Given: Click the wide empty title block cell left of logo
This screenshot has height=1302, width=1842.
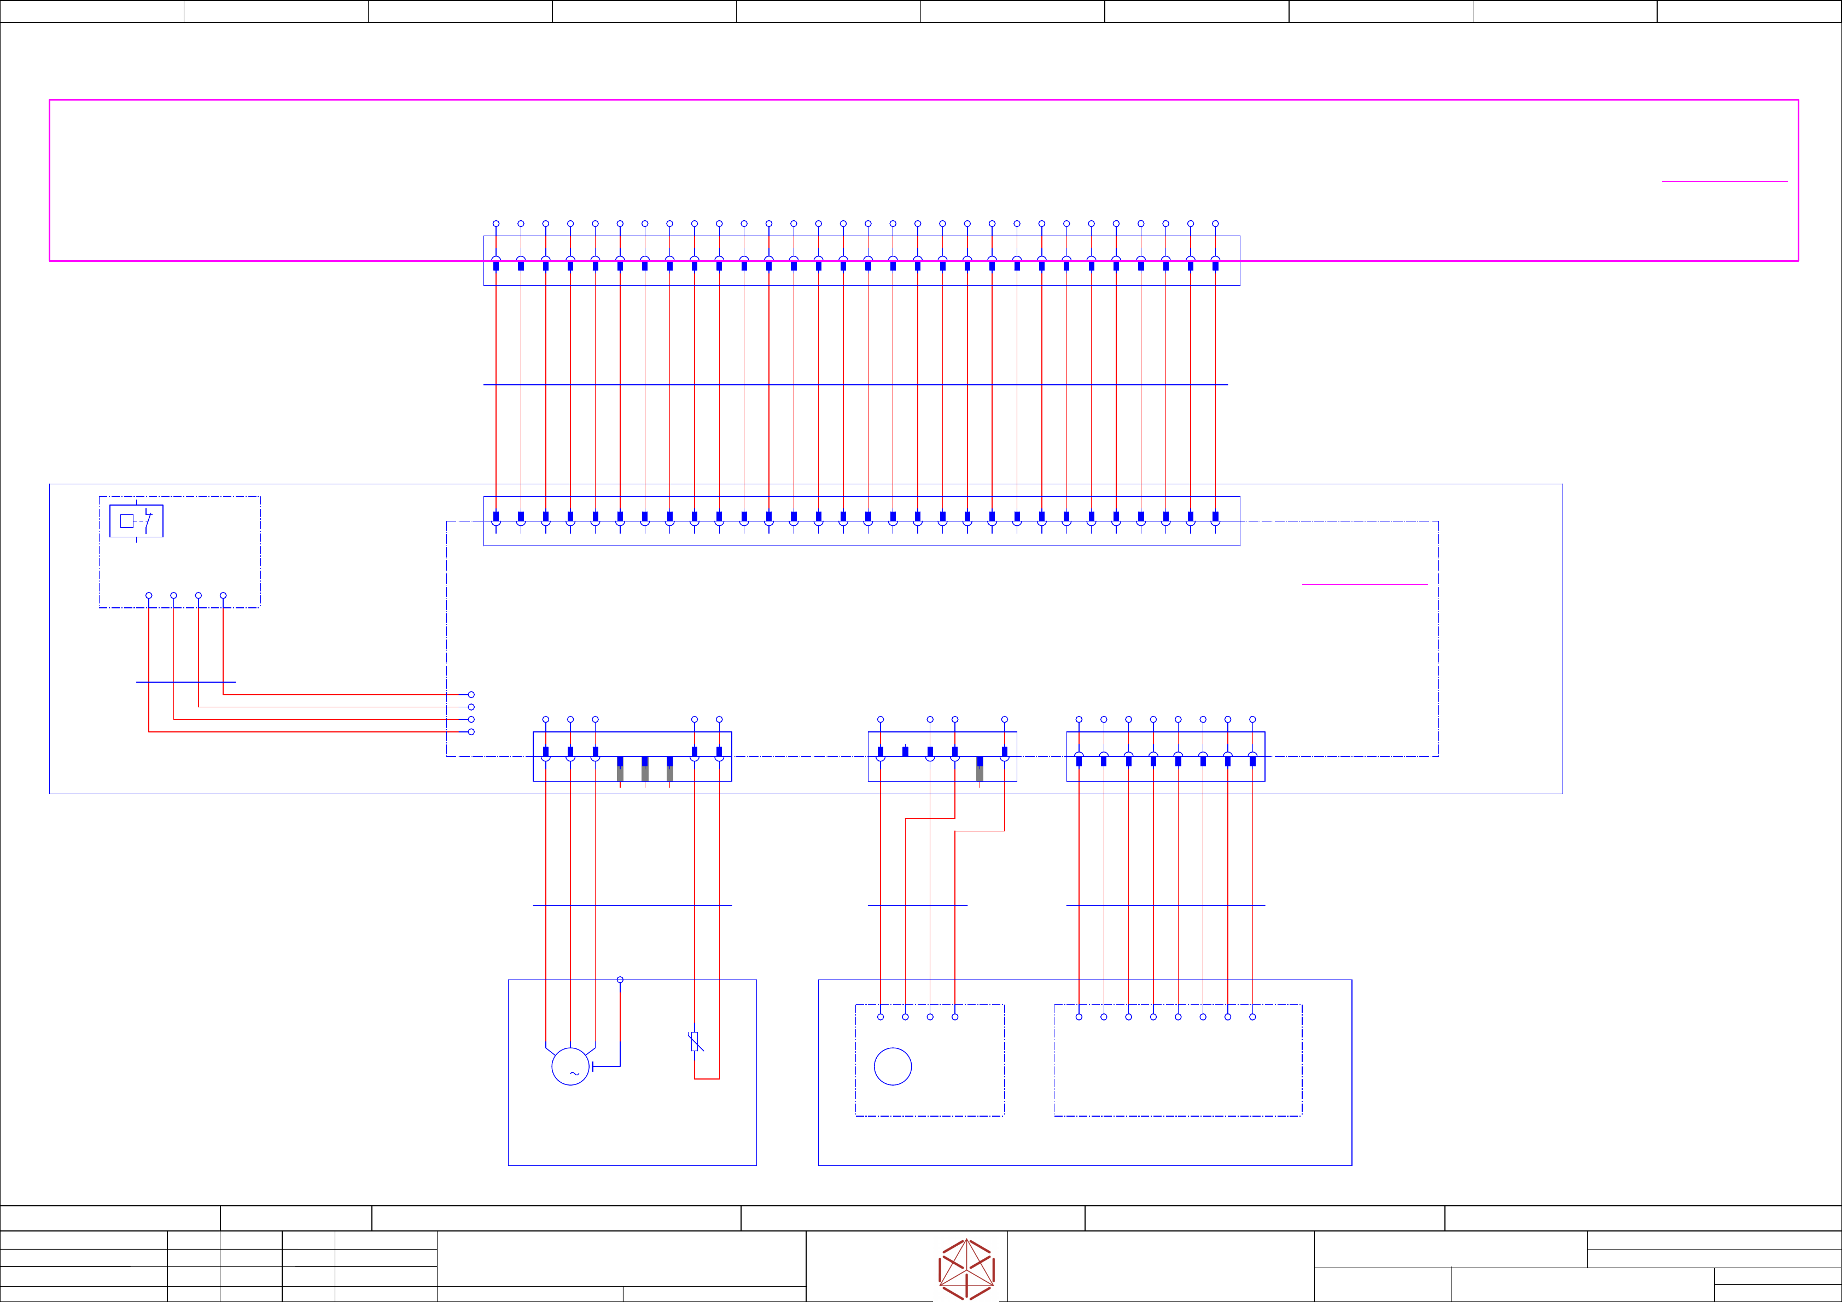Looking at the screenshot, I should (x=621, y=1258).
